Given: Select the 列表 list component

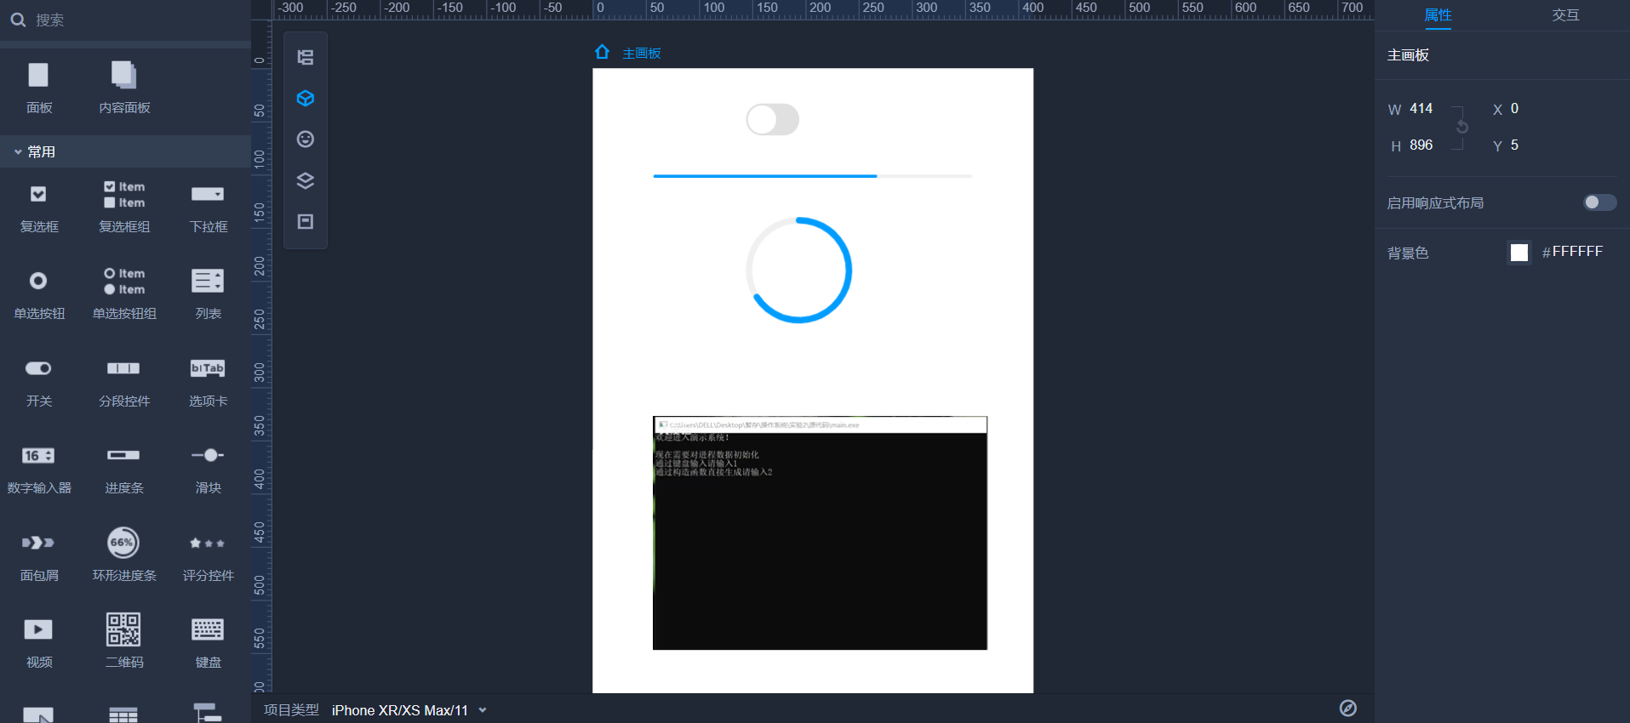Looking at the screenshot, I should tap(209, 294).
